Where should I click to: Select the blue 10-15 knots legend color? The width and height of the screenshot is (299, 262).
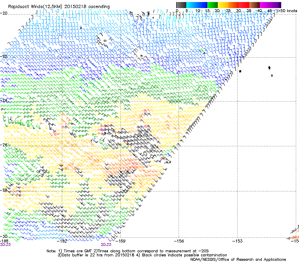[x=202, y=5]
